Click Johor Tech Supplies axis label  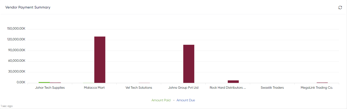click(50, 88)
